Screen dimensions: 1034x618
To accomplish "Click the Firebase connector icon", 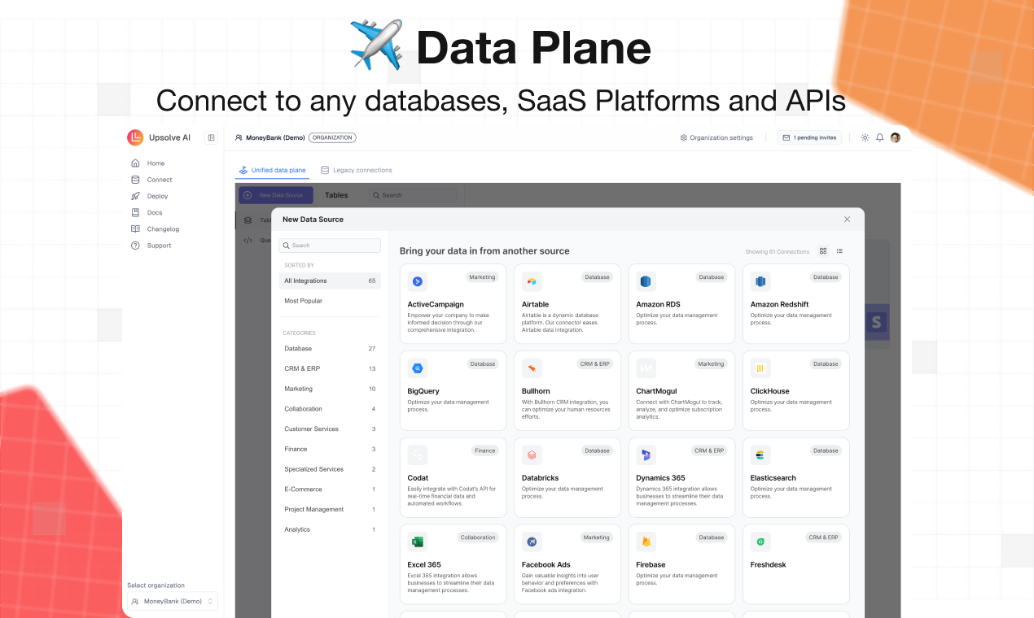I will tap(646, 542).
